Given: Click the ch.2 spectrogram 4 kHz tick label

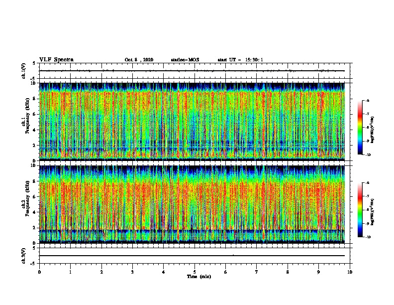Looking at the screenshot, I should coord(34,212).
